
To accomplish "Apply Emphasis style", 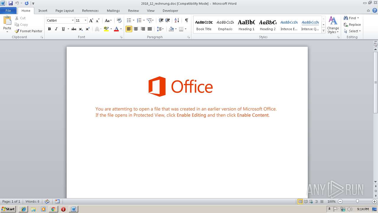I will [225, 25].
